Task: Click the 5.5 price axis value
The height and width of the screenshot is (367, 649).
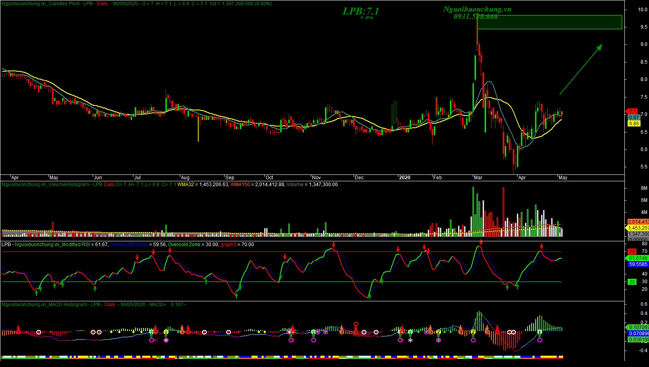Action: coord(644,167)
